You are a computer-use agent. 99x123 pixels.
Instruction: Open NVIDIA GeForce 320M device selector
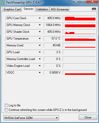pos(31,118)
